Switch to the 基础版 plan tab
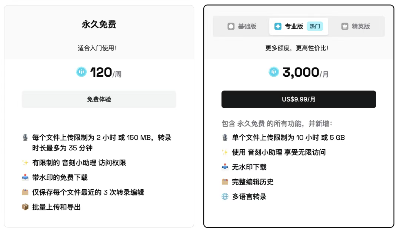This screenshot has width=400, height=236. pyautogui.click(x=242, y=26)
